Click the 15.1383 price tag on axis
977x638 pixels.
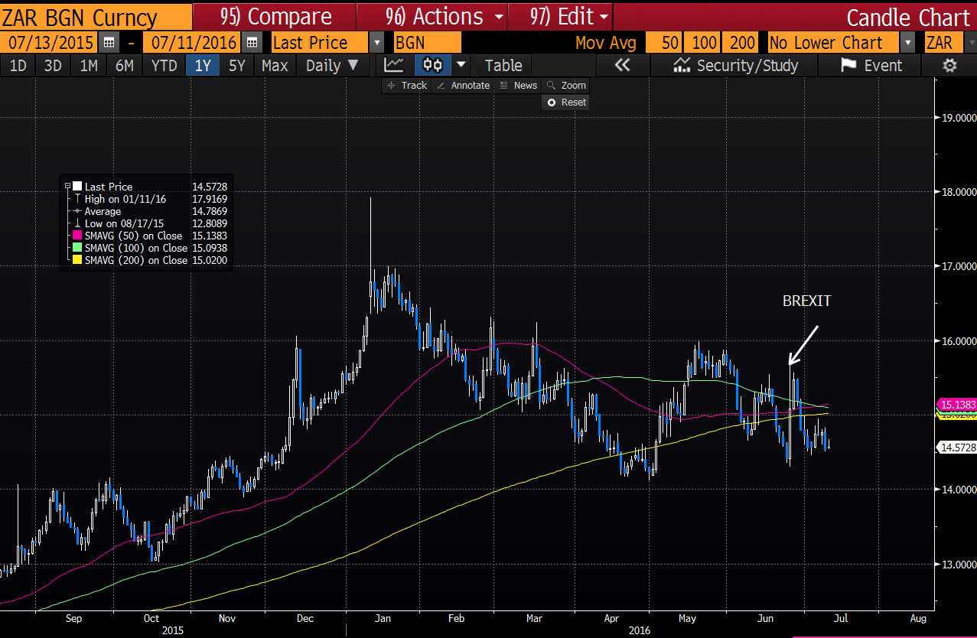pyautogui.click(x=957, y=404)
